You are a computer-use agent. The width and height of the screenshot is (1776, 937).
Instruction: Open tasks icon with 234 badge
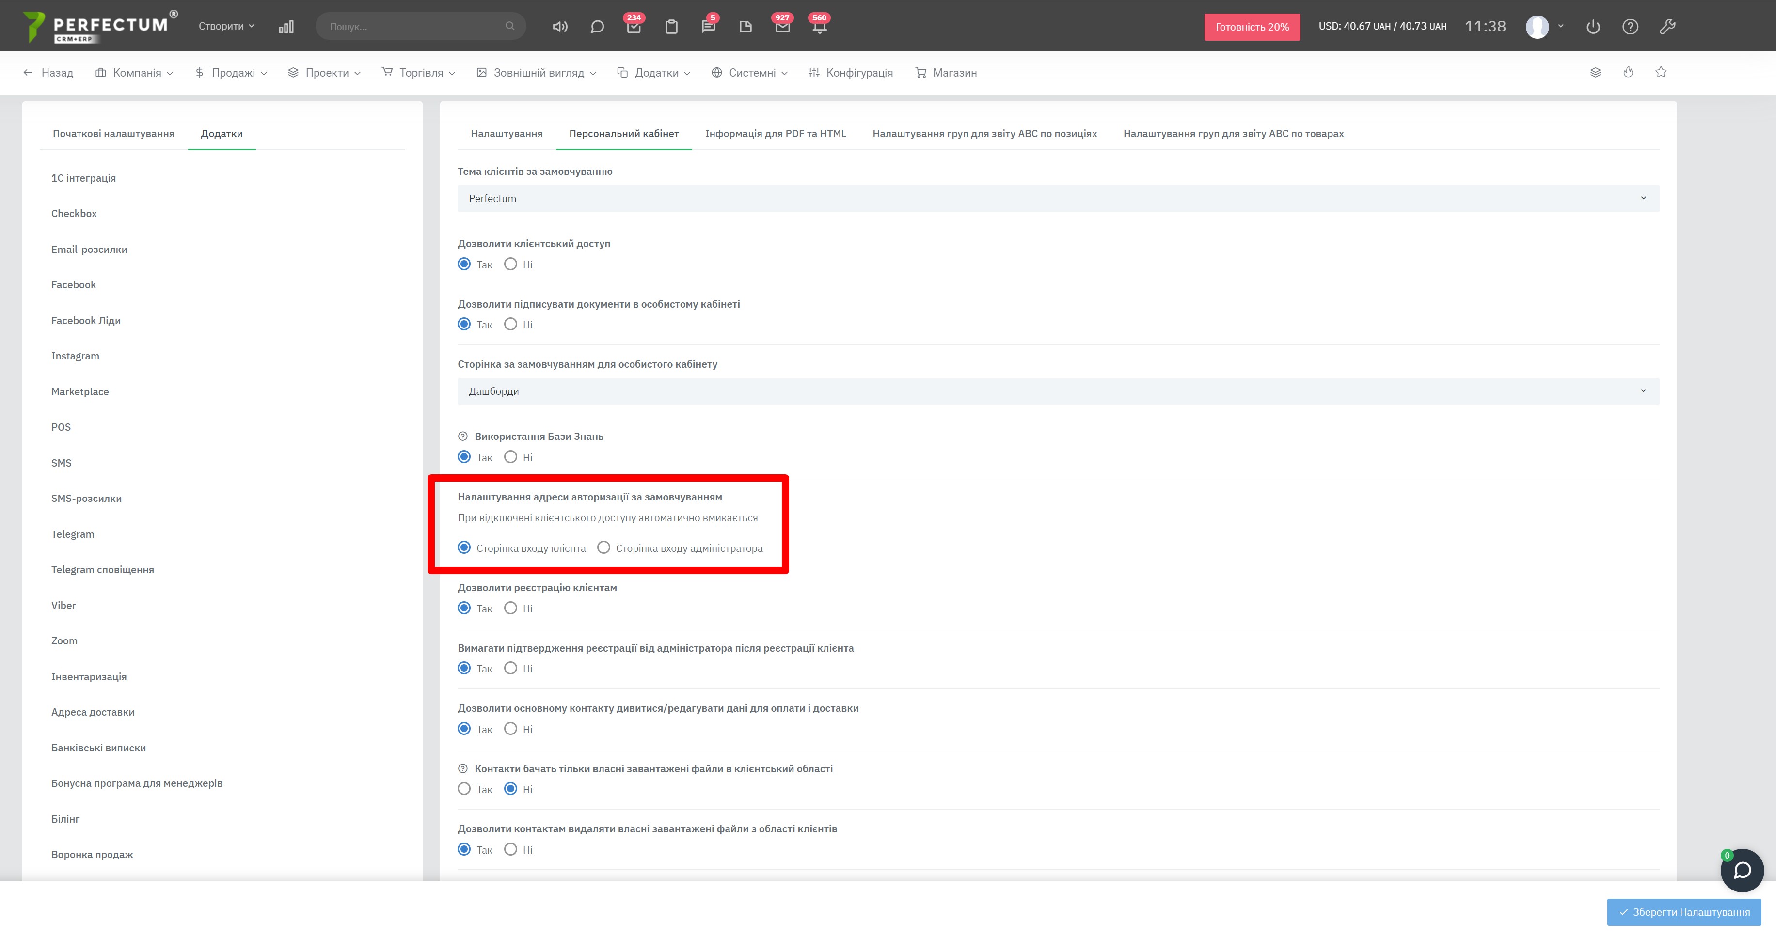coord(634,27)
